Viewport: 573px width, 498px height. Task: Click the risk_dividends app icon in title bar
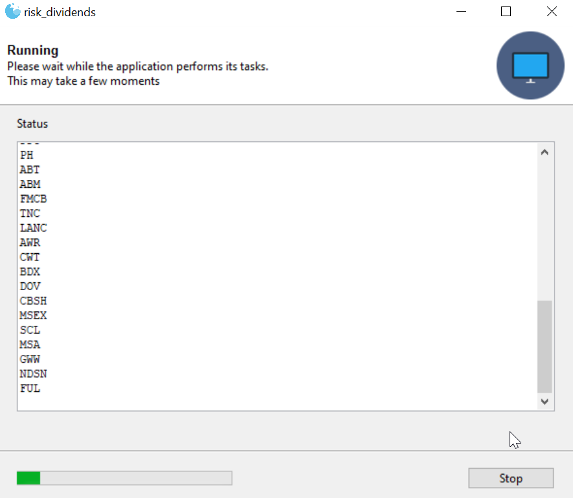pyautogui.click(x=12, y=12)
